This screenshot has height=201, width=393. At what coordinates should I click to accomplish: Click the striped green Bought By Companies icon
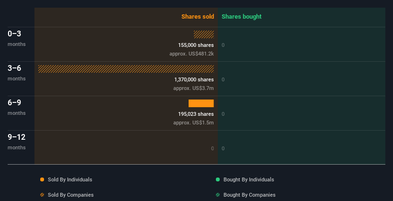pyautogui.click(x=218, y=195)
